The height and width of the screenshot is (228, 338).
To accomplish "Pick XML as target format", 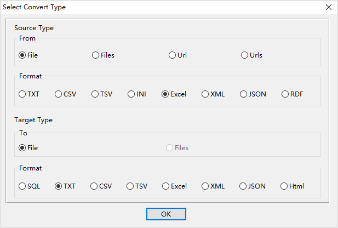I will click(x=205, y=186).
